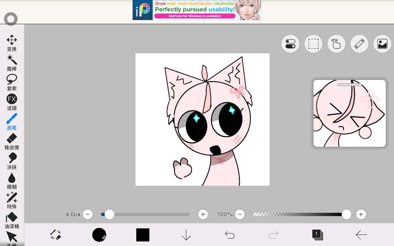Increase brush thickness with the plus button
The image size is (394, 246).
(203, 214)
